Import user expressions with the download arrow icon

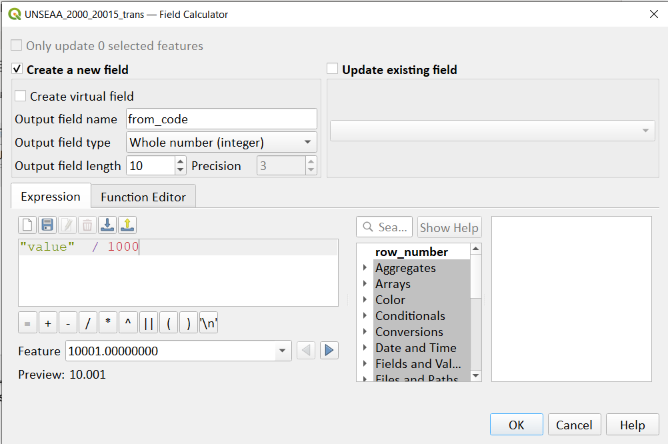(x=107, y=225)
